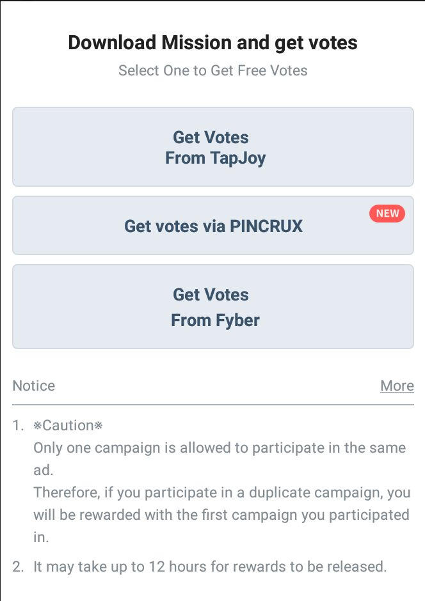Click the reference mark after Caution

coord(99,426)
